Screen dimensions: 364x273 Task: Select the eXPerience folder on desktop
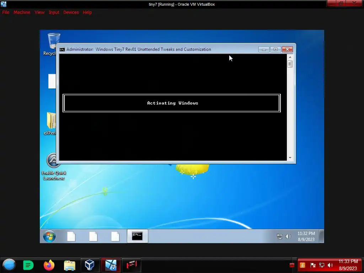pos(51,123)
